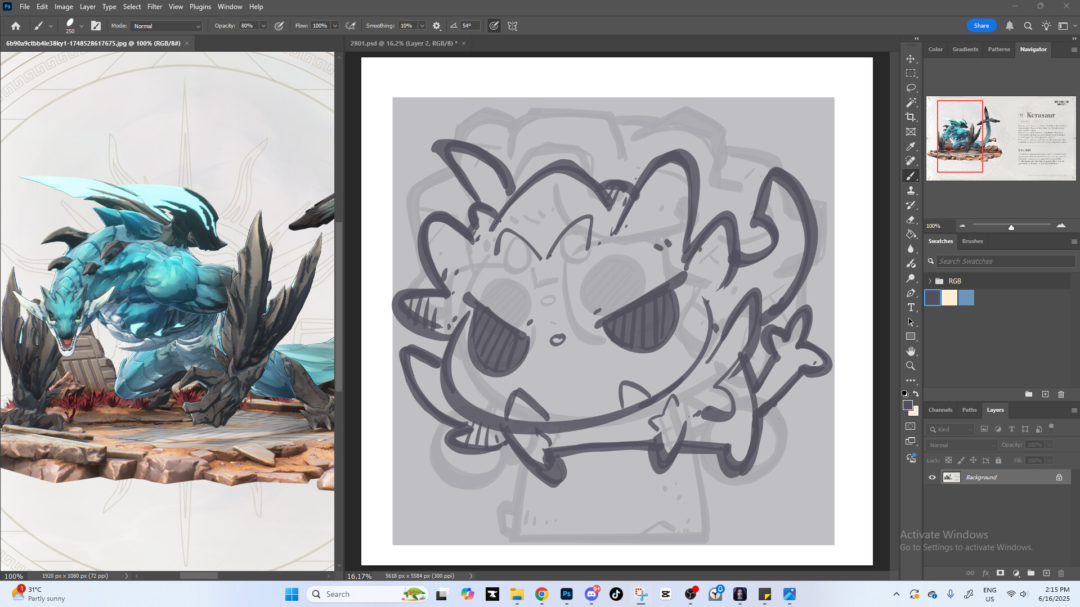The width and height of the screenshot is (1080, 607).
Task: Delete swatch with trash icon
Action: pyautogui.click(x=1061, y=394)
